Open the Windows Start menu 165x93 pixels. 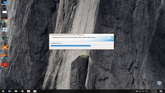pos(3,91)
